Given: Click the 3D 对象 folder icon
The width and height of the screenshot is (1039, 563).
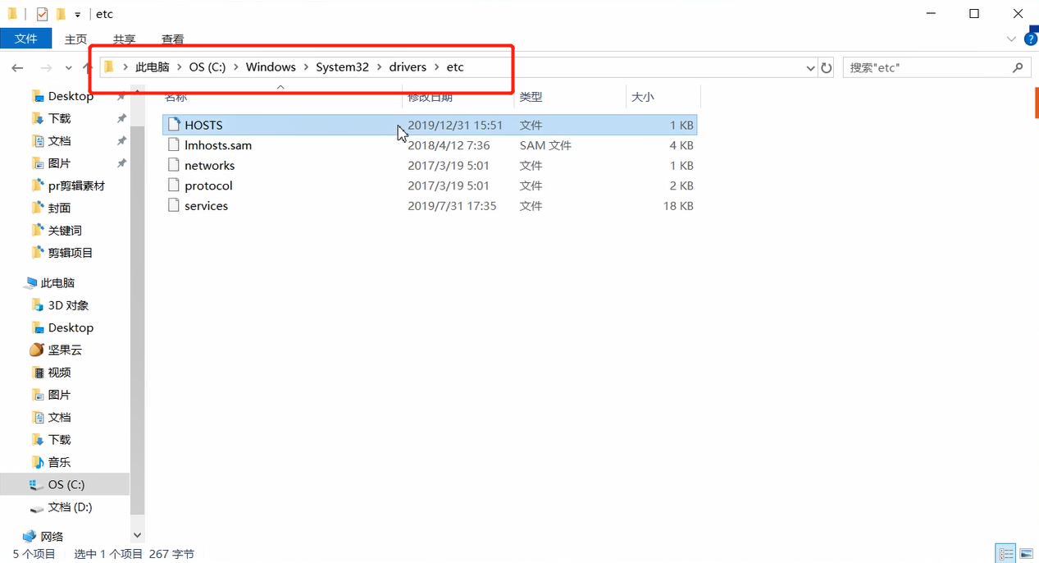Looking at the screenshot, I should point(37,305).
